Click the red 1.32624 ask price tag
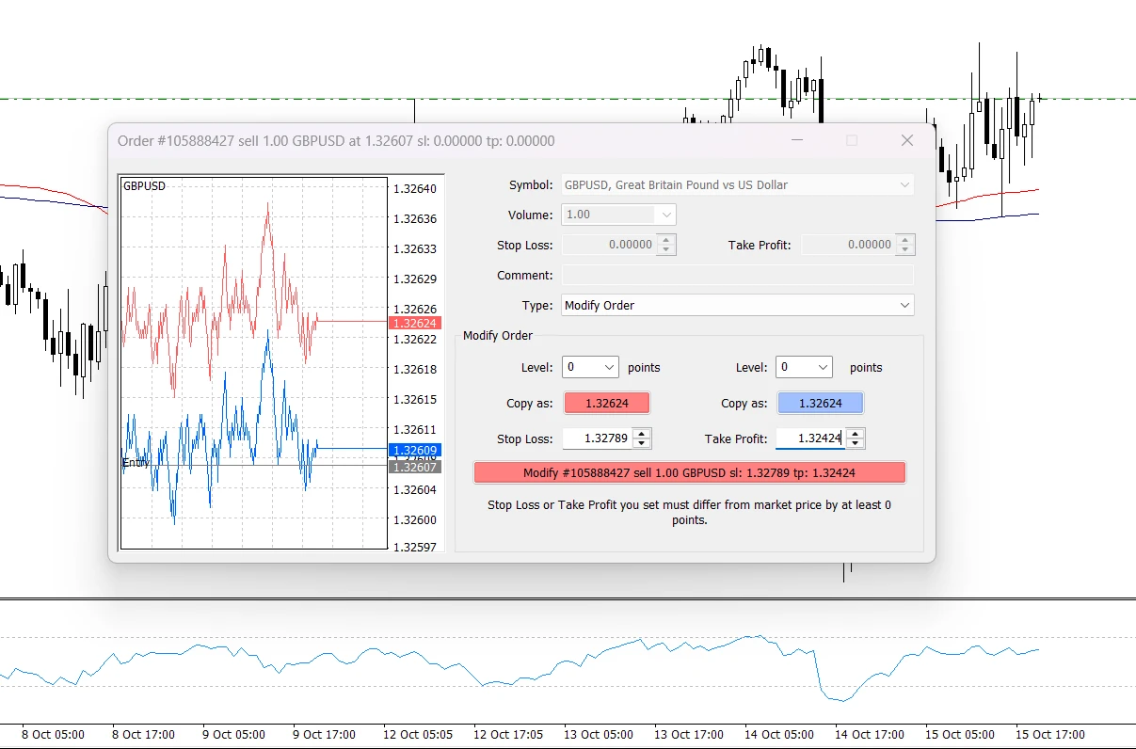The height and width of the screenshot is (749, 1136). [x=414, y=323]
